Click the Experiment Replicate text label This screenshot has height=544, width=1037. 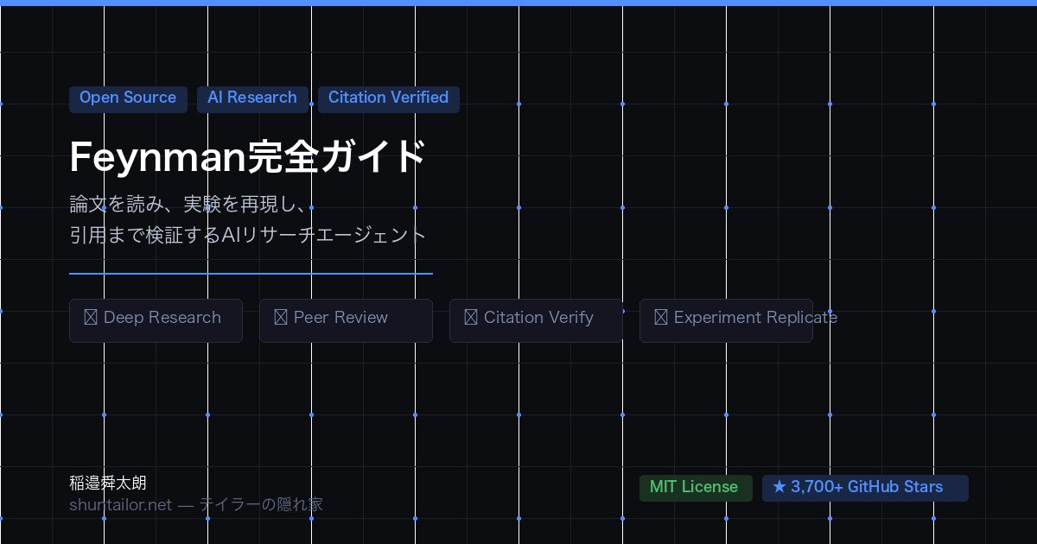(755, 318)
